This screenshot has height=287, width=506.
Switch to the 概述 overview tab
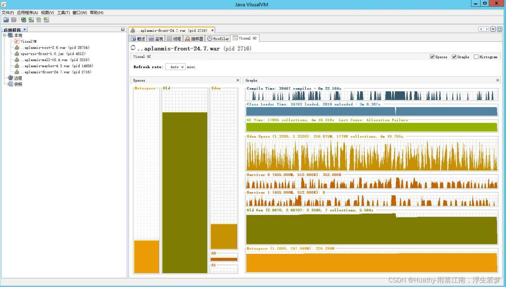[138, 39]
